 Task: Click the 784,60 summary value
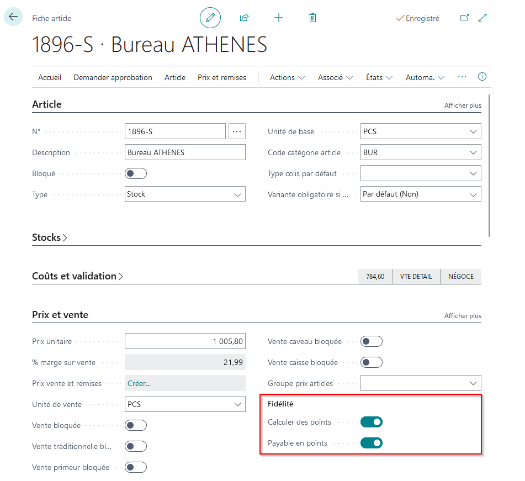click(375, 276)
